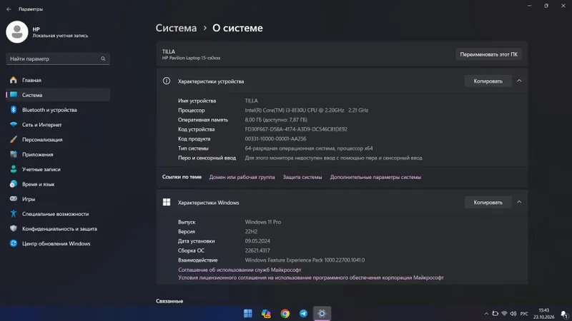Click the Игры controller icon
This screenshot has height=321, width=572.
(x=14, y=199)
